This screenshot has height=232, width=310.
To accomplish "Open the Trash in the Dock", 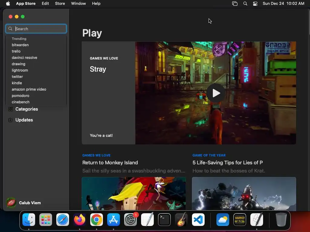I will (281, 220).
